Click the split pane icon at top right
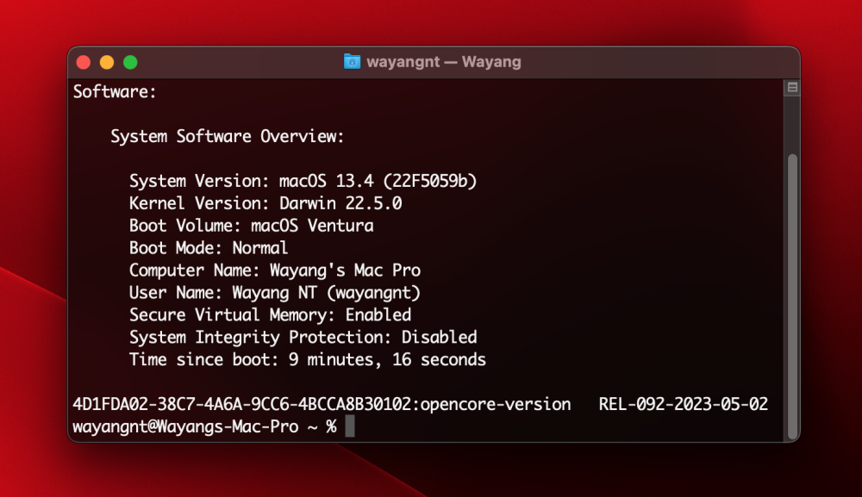 pos(792,87)
